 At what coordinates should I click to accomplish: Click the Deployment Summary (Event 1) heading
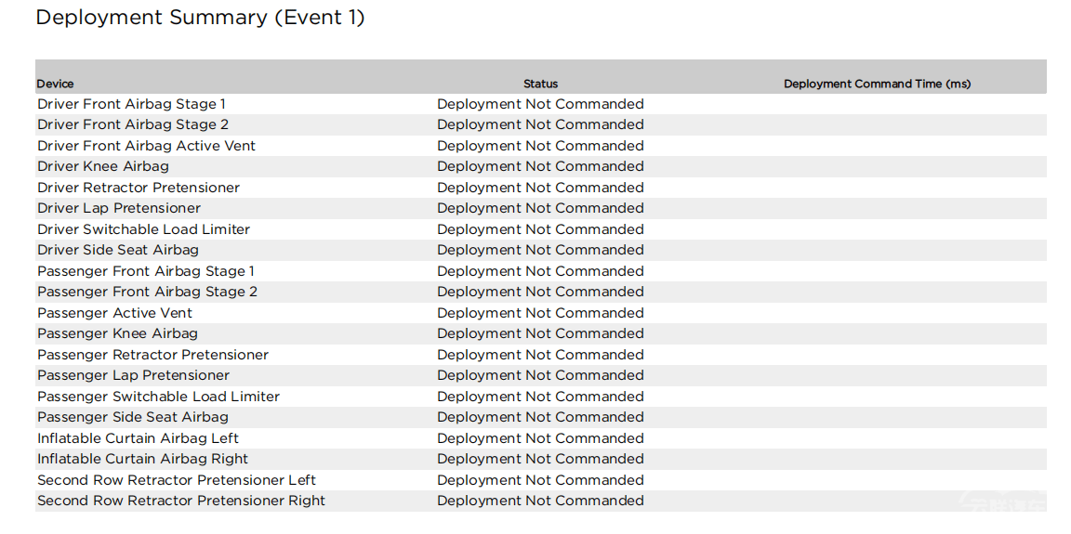tap(200, 18)
